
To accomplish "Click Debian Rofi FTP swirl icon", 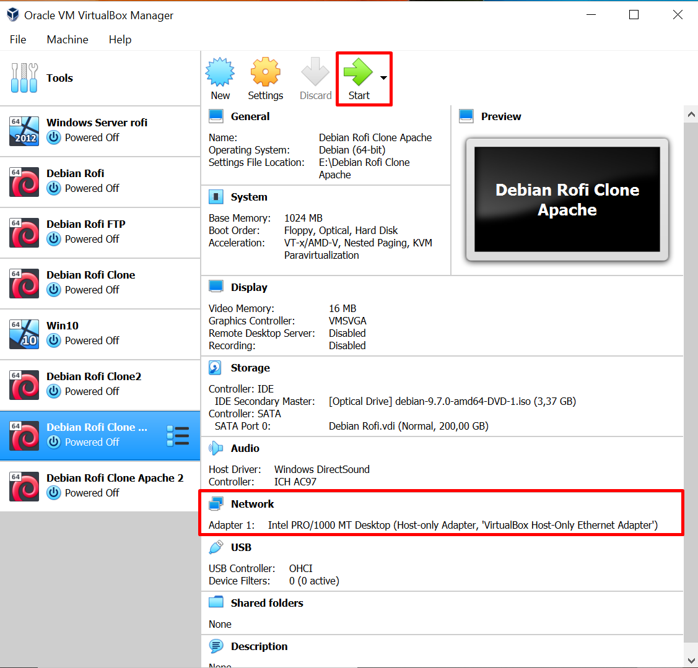I will coord(24,233).
